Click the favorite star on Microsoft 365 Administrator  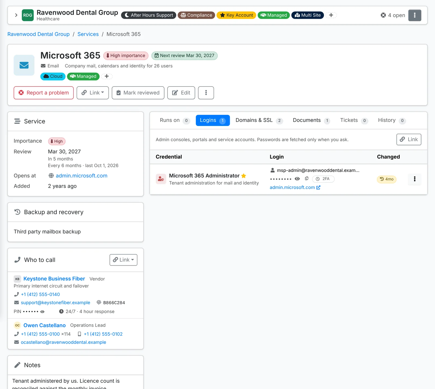point(244,176)
